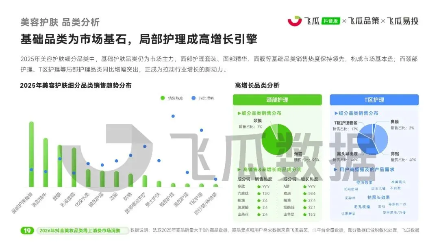The image size is (439, 247).
Task: Select the green 抖音版 badge icon
Action: (x=330, y=20)
